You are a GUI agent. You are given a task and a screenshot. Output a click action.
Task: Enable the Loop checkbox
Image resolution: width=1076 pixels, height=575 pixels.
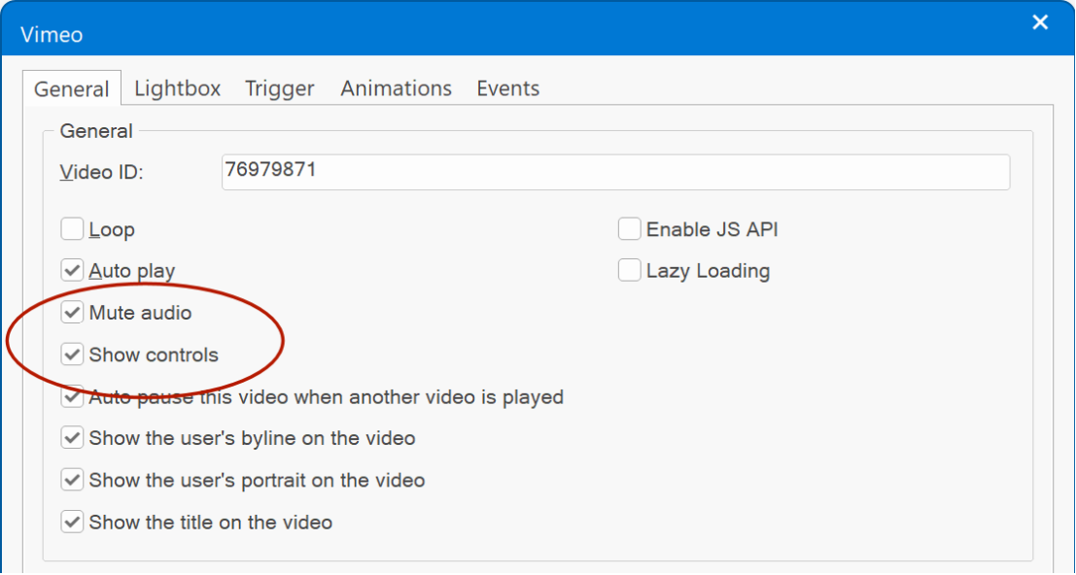pyautogui.click(x=72, y=229)
